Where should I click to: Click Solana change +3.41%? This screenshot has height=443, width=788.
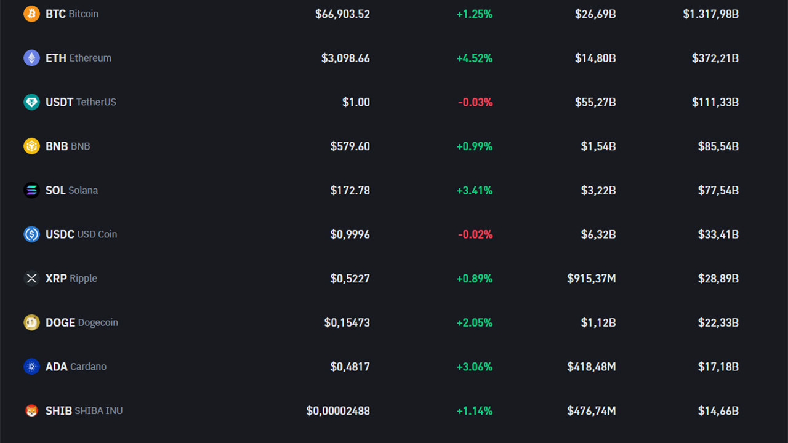[x=475, y=190]
